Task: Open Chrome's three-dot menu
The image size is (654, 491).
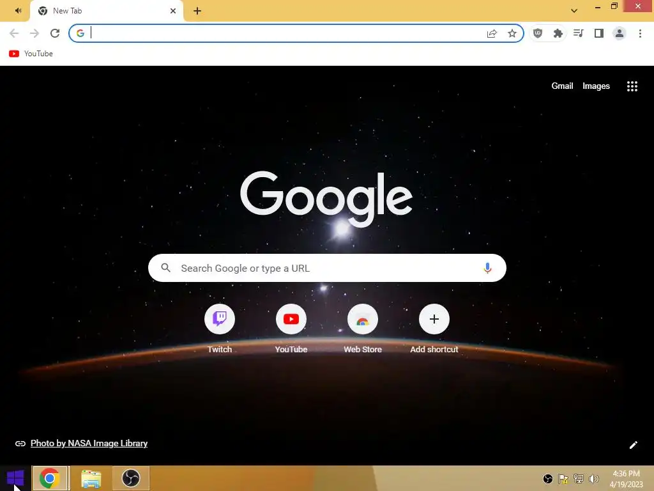Action: [x=640, y=33]
